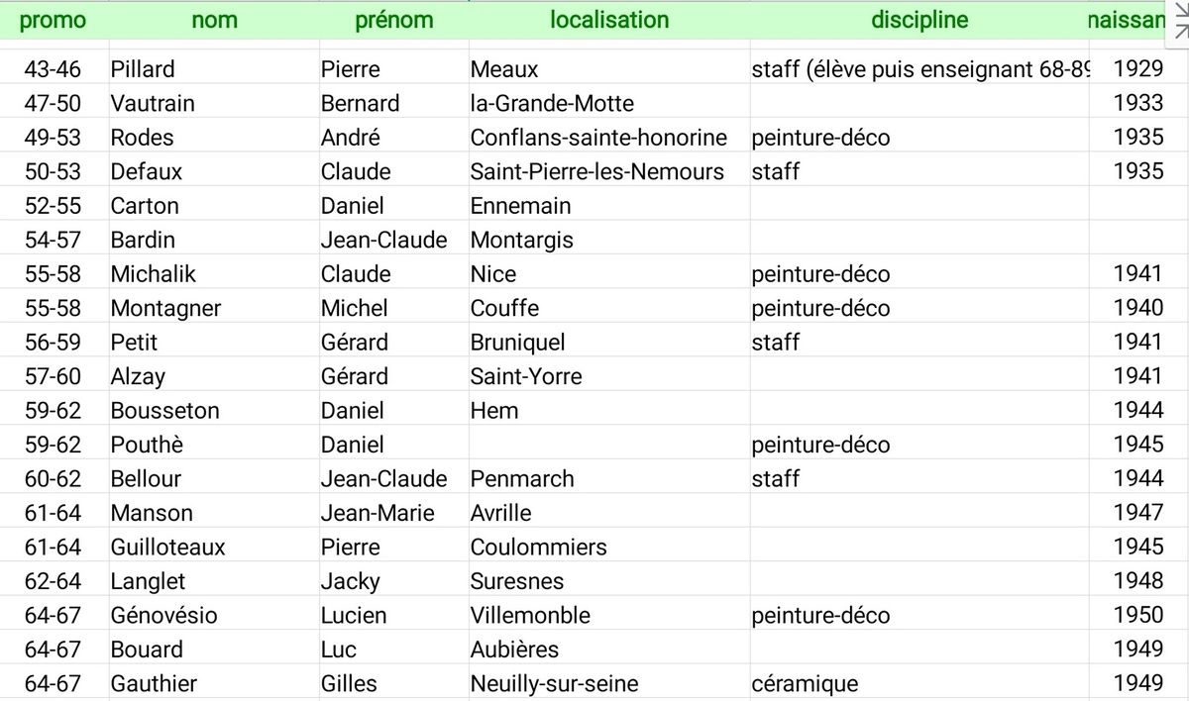Select the 'prénom' column header
The image size is (1189, 701).
point(394,20)
